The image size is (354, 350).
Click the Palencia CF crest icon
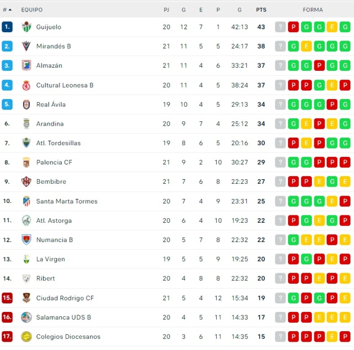[26, 162]
